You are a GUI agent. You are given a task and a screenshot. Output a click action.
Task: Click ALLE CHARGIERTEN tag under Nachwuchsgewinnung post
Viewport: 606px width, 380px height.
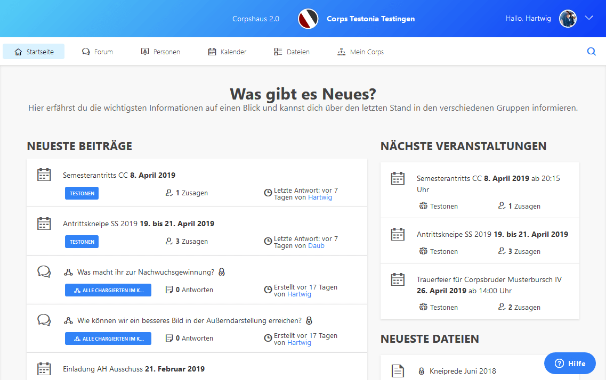point(108,290)
